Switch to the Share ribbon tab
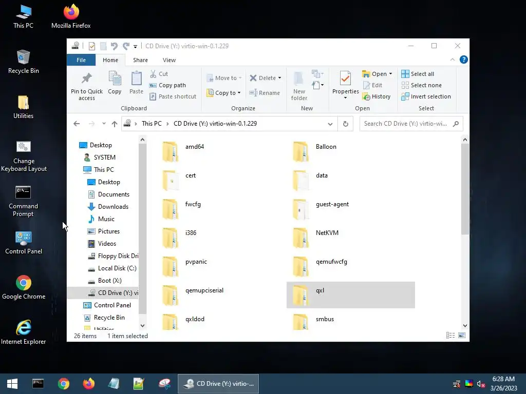Viewport: 526px width, 394px height. 140,60
